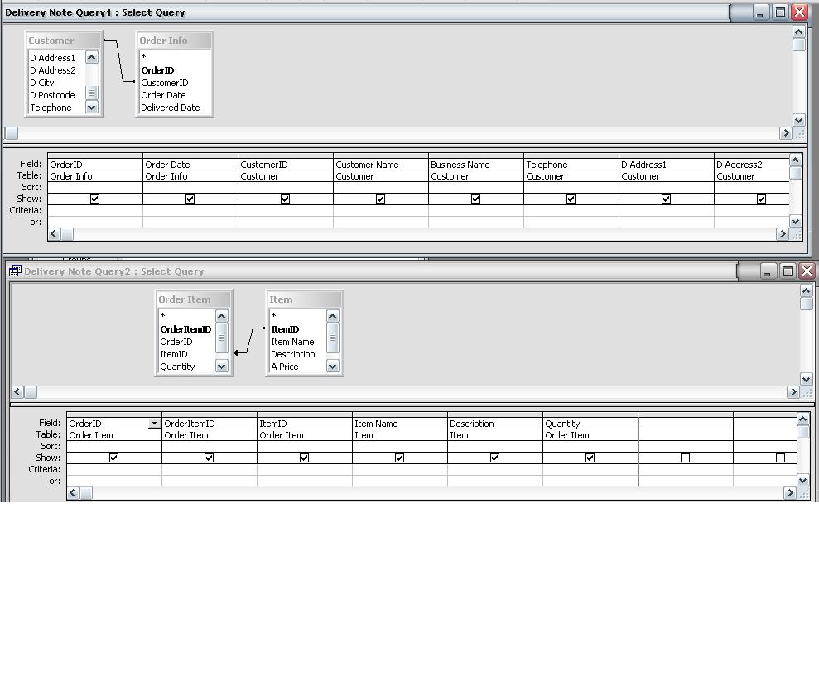The width and height of the screenshot is (819, 690).
Task: Minimize the Delivery Note Query1 window
Action: pos(760,12)
